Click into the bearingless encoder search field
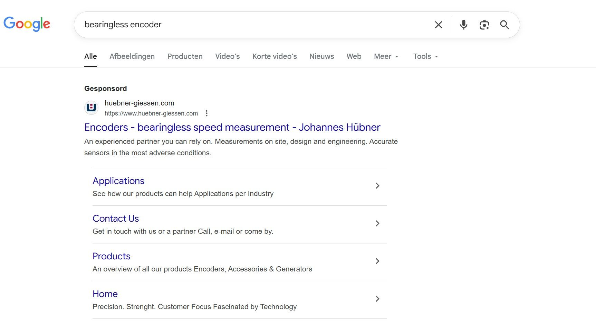The image size is (596, 333). click(256, 25)
